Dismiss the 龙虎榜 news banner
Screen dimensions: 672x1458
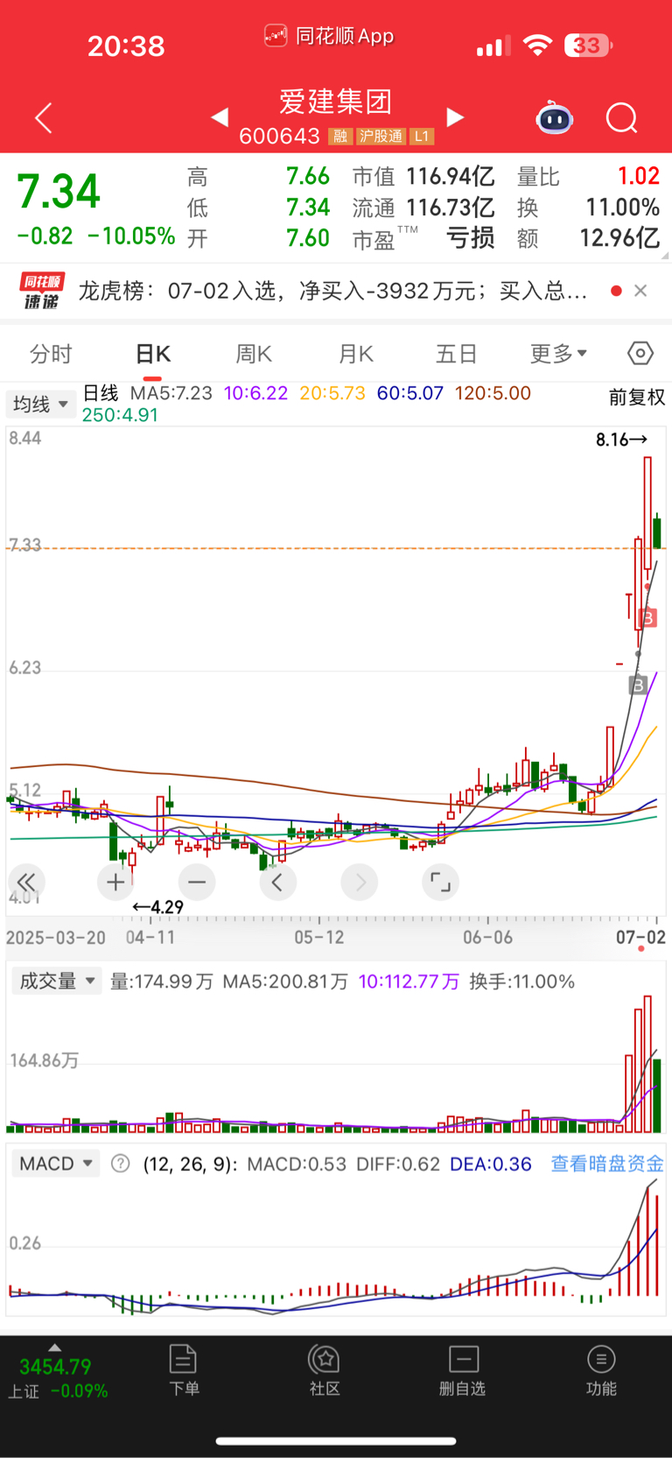[x=640, y=291]
